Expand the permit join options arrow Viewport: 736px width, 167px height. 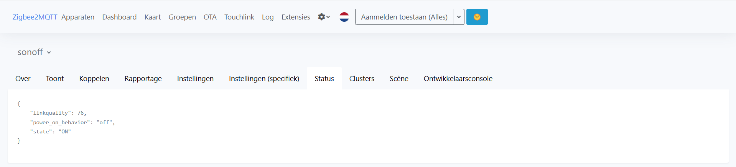point(459,17)
